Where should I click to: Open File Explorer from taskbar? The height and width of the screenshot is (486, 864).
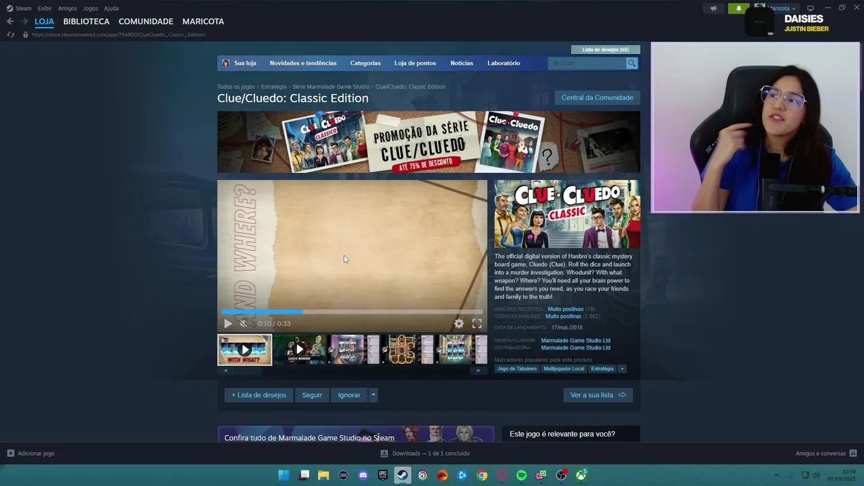pyautogui.click(x=323, y=475)
